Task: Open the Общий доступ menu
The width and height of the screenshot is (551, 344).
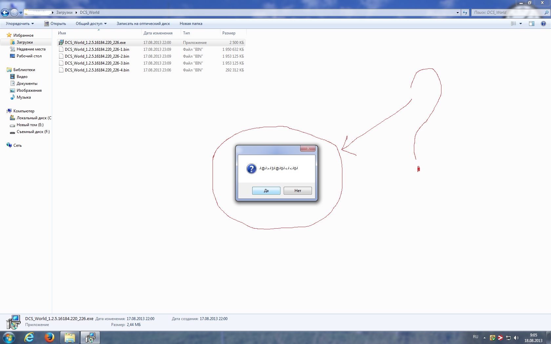Action: (91, 24)
